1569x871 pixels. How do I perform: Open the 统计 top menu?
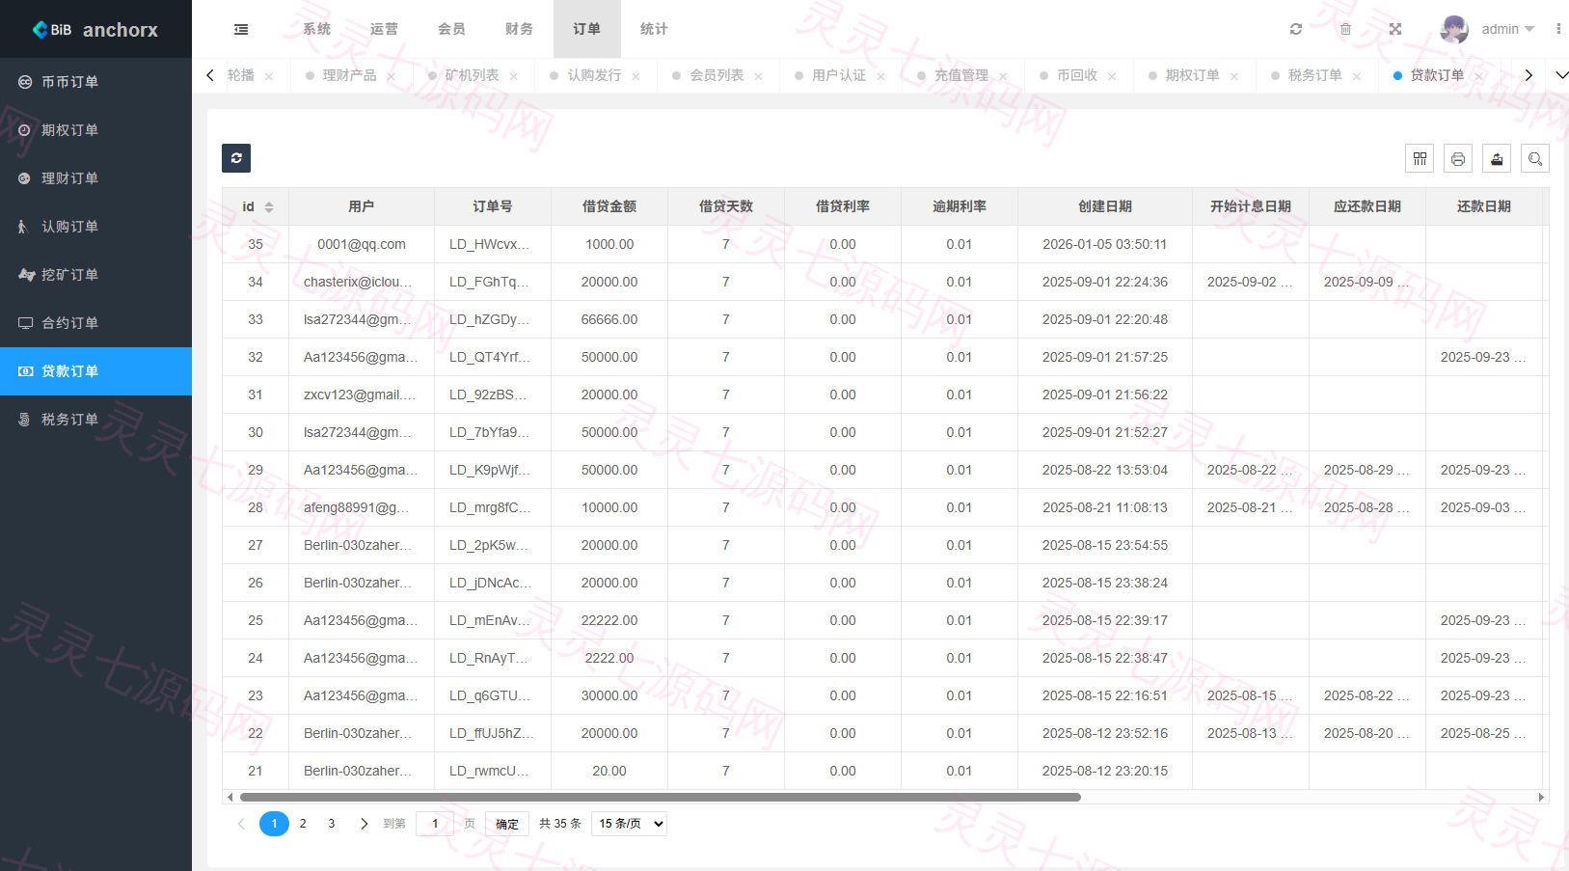(654, 29)
